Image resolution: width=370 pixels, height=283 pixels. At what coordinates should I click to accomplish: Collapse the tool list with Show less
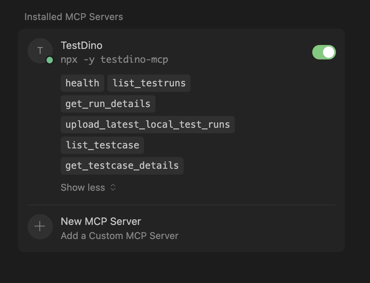click(83, 187)
